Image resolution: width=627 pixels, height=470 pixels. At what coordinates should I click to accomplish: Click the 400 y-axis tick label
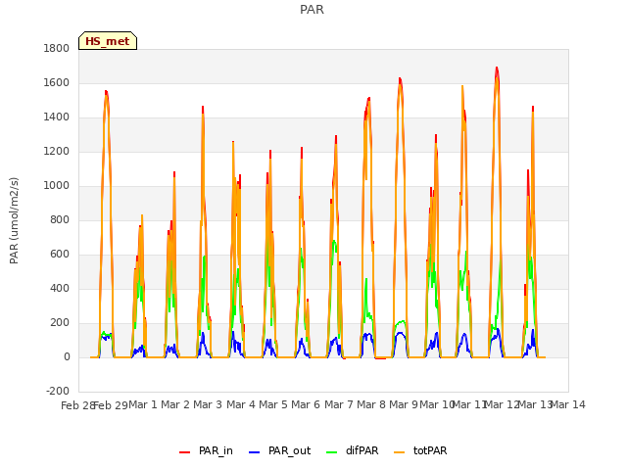(x=60, y=289)
